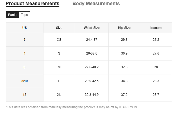Click the XL size cell
The height and width of the screenshot is (115, 179).
click(x=59, y=95)
